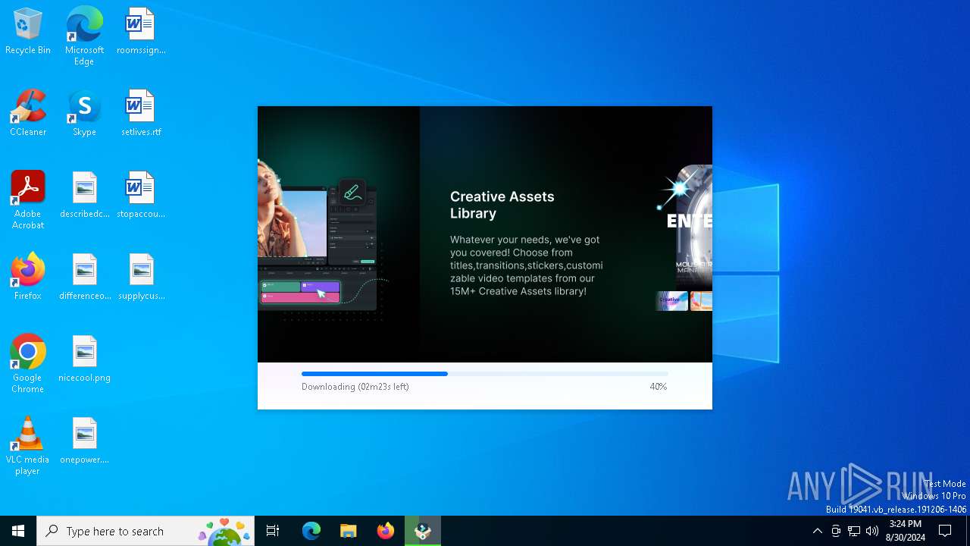Launch Firefox from desktop shortcut
The height and width of the screenshot is (546, 970).
(28, 278)
